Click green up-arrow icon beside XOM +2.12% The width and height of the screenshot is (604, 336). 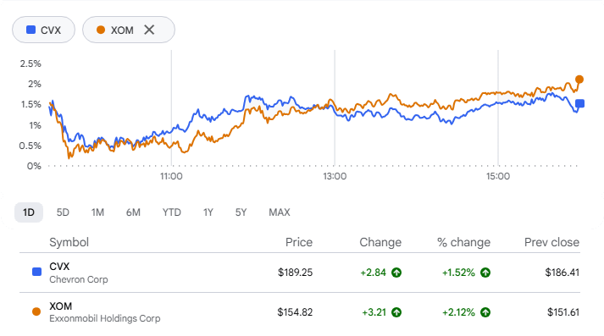pyautogui.click(x=485, y=312)
